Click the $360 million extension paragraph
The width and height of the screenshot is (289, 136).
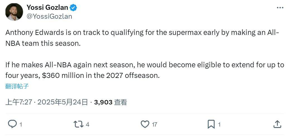tap(145, 70)
